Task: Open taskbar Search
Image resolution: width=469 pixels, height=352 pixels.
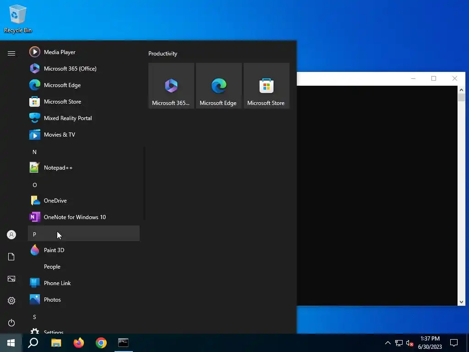Action: pos(33,343)
